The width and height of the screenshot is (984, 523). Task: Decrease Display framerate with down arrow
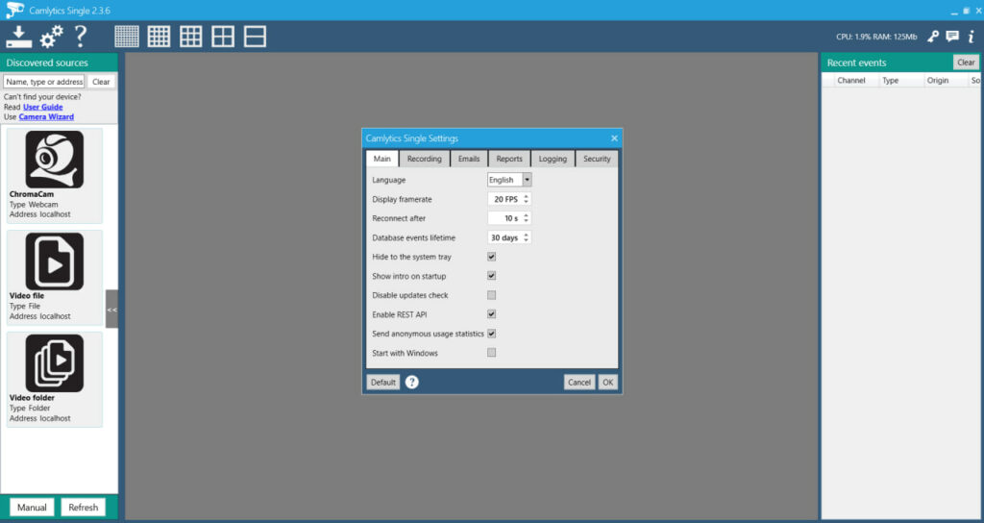(x=526, y=202)
